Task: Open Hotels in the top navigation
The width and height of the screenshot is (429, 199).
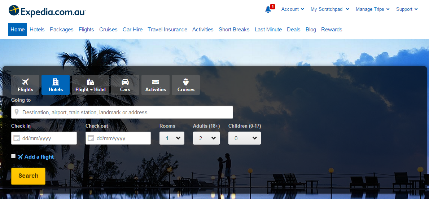Action: point(37,30)
